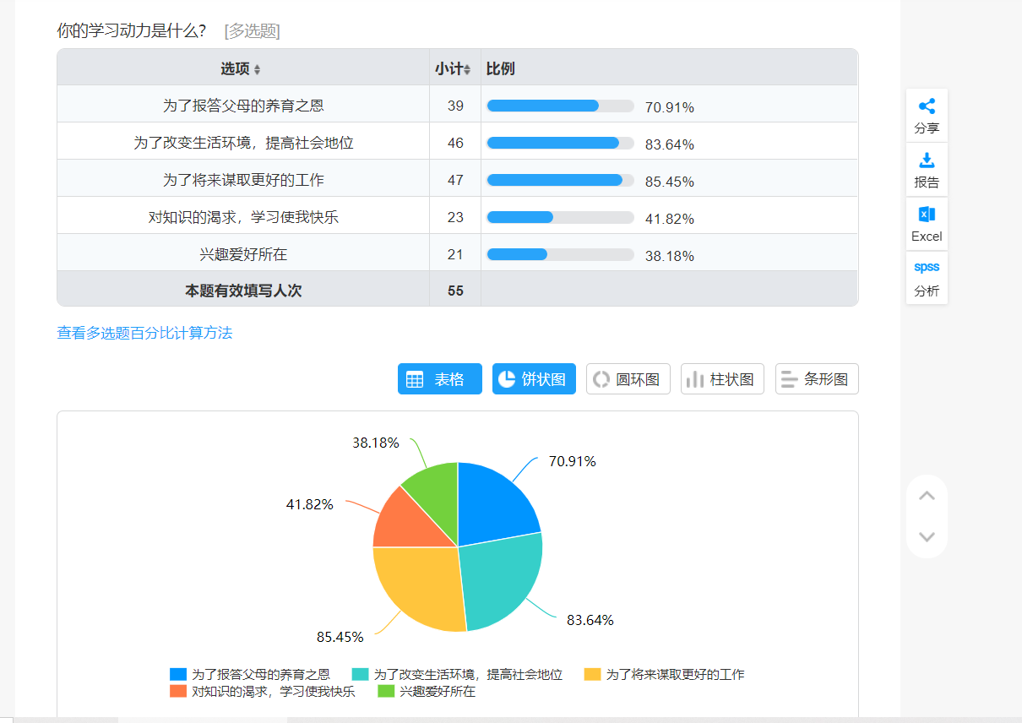
Task: Jump up with the up chevron
Action: 927,496
